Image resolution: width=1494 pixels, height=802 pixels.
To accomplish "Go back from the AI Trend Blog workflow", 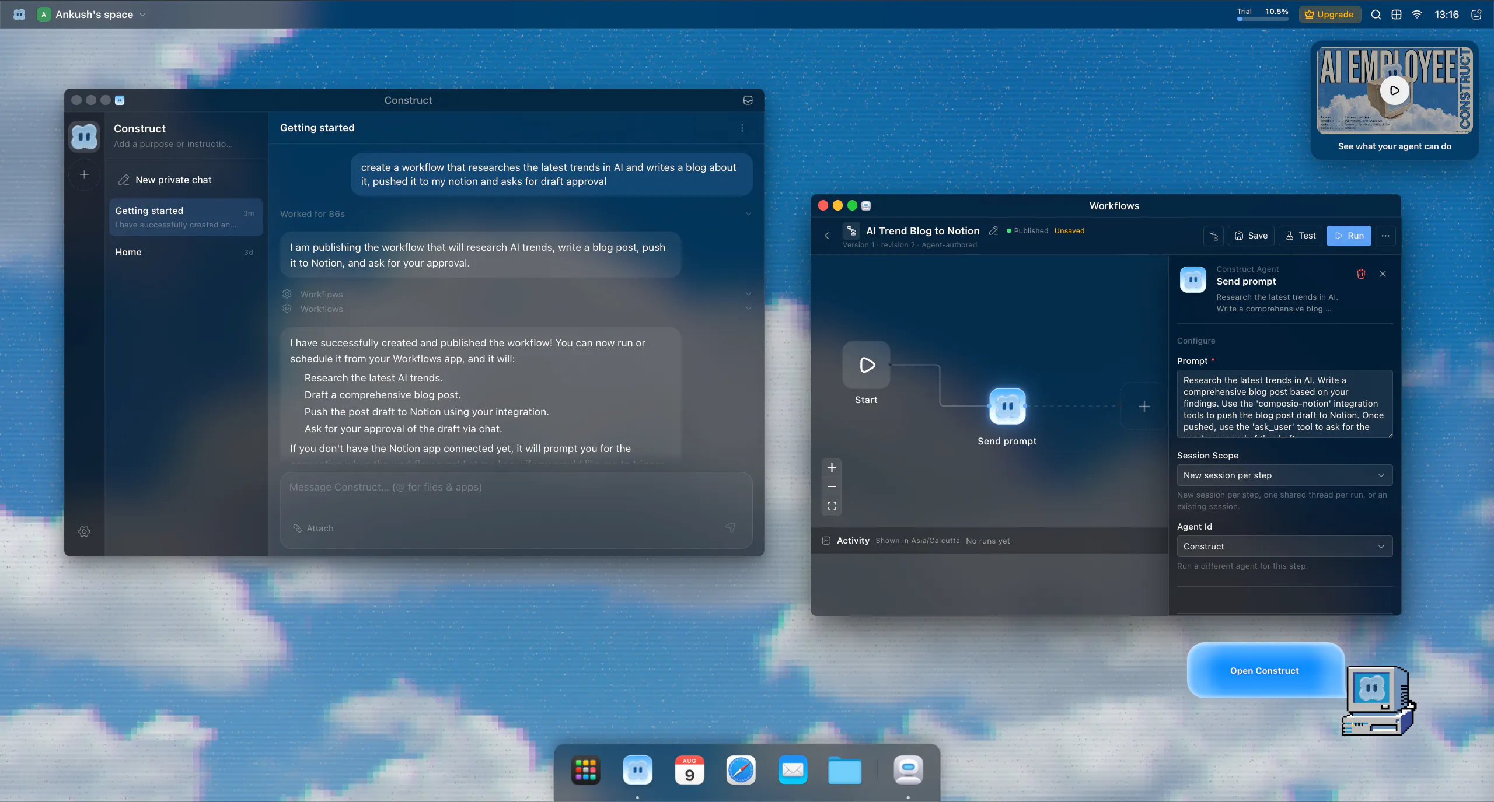I will pyautogui.click(x=827, y=236).
